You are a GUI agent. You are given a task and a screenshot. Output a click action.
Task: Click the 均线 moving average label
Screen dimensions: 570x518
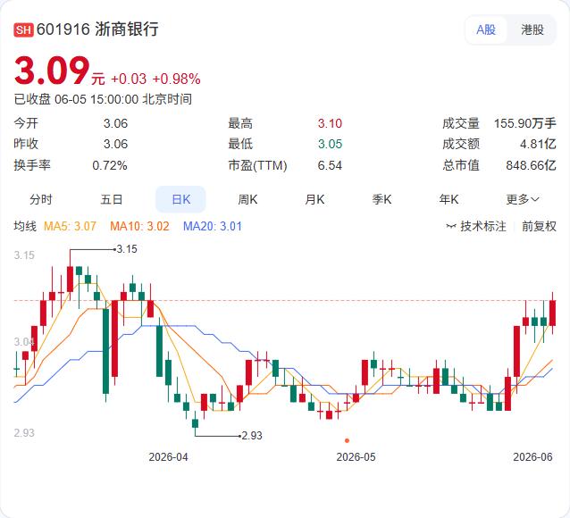(25, 226)
